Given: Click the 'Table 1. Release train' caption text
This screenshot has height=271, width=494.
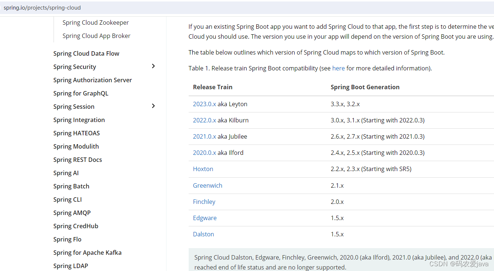Looking at the screenshot, I should point(310,68).
